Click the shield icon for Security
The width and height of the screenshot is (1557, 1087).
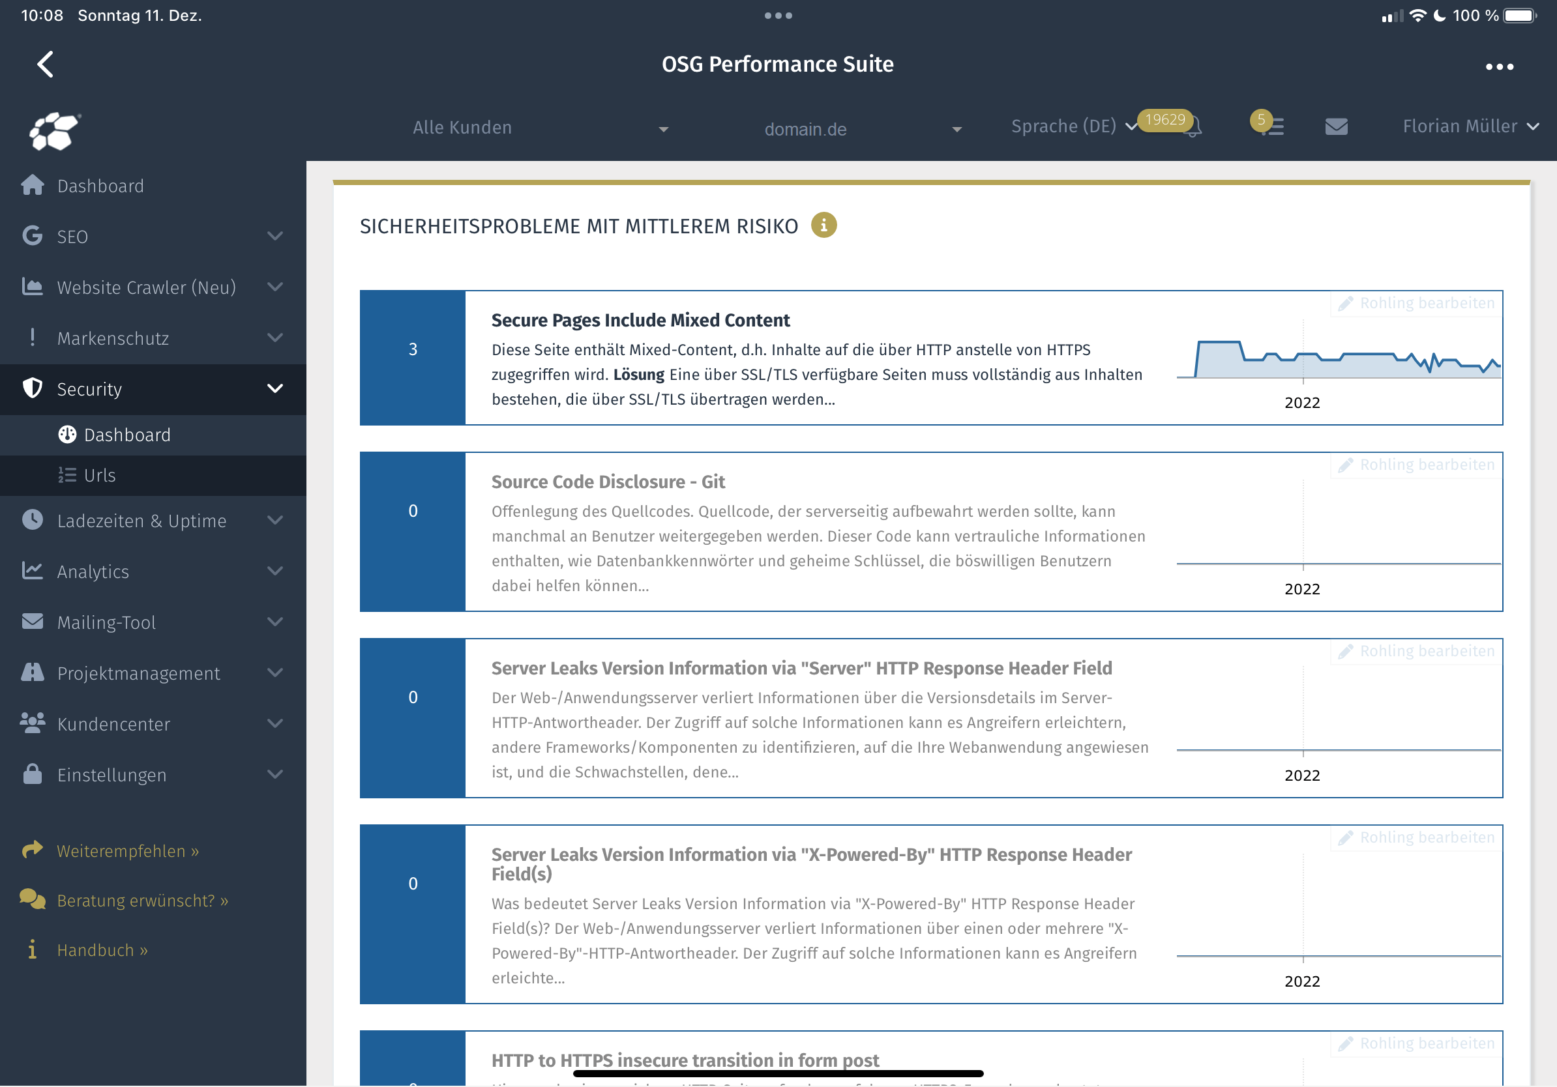(33, 388)
